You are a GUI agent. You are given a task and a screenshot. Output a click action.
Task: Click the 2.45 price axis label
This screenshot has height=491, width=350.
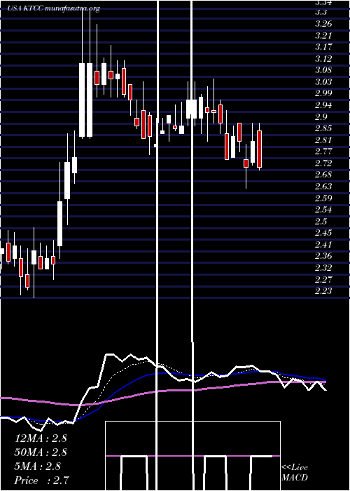click(x=323, y=233)
